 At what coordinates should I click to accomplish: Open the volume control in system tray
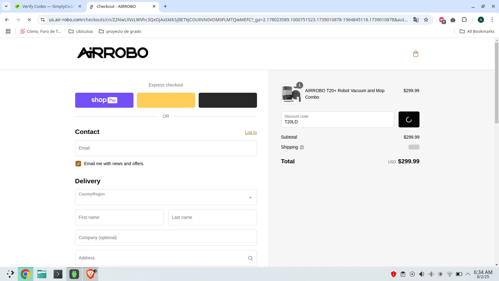(421, 274)
